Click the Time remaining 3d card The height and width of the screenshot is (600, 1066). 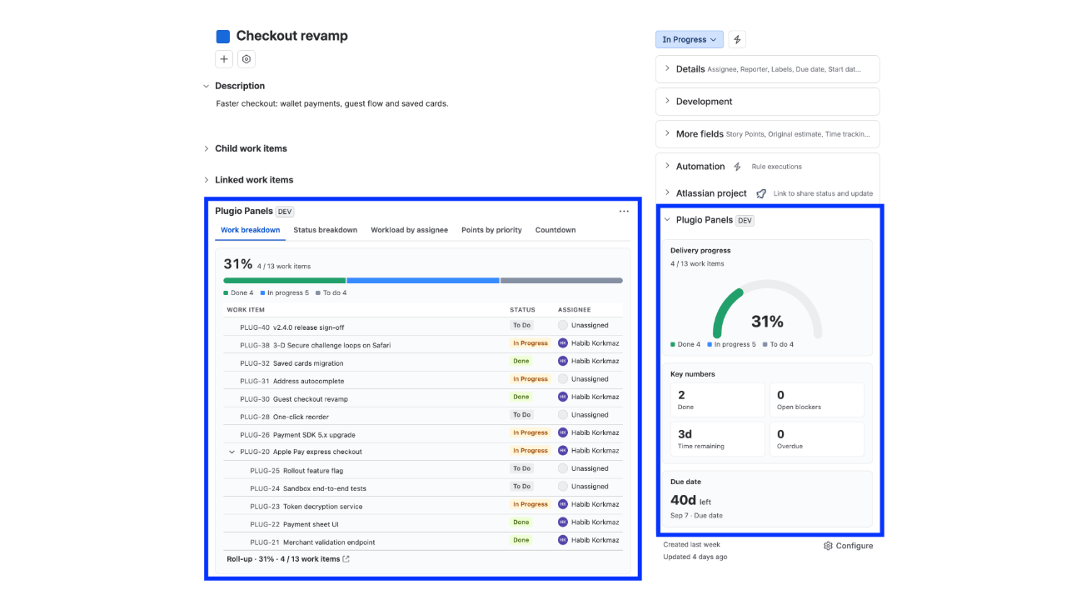coord(718,439)
